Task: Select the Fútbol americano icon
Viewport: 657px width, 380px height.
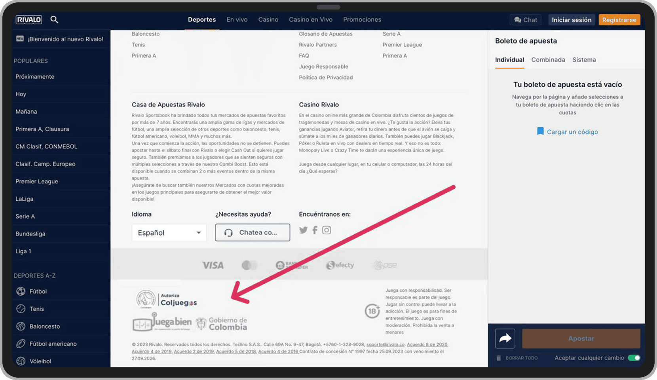Action: [21, 344]
